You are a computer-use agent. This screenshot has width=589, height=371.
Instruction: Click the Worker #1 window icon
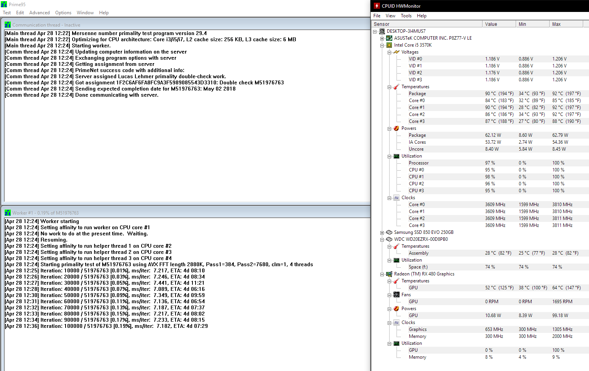pyautogui.click(x=8, y=213)
